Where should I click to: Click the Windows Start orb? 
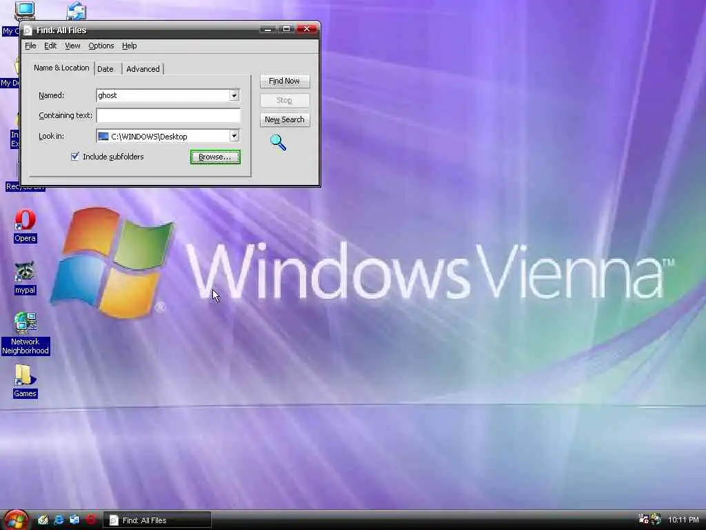(x=16, y=520)
